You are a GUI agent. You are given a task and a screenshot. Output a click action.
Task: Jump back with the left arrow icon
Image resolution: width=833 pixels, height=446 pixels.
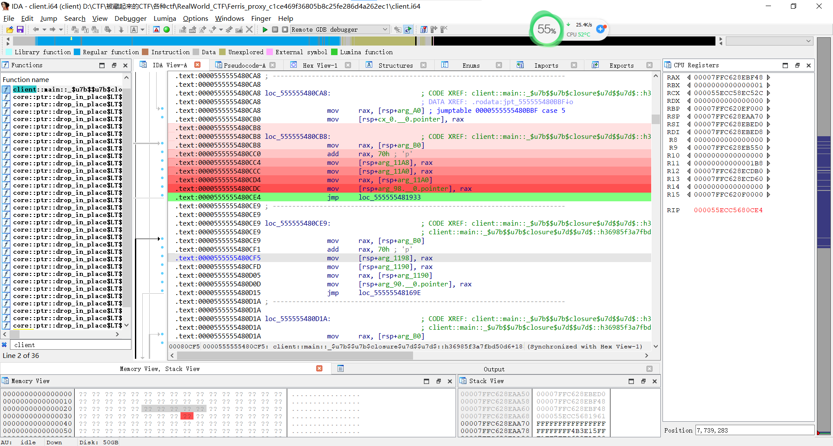[36, 30]
